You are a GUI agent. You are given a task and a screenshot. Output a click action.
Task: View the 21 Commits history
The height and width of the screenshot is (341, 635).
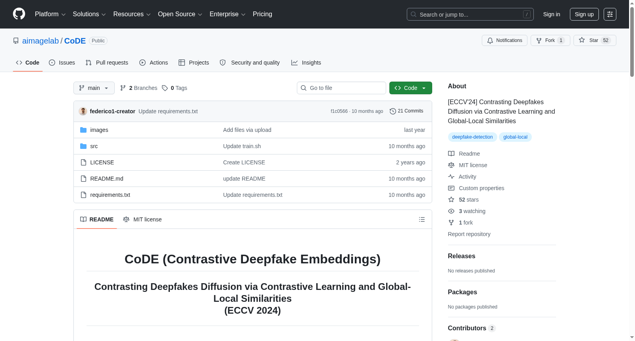pyautogui.click(x=407, y=111)
